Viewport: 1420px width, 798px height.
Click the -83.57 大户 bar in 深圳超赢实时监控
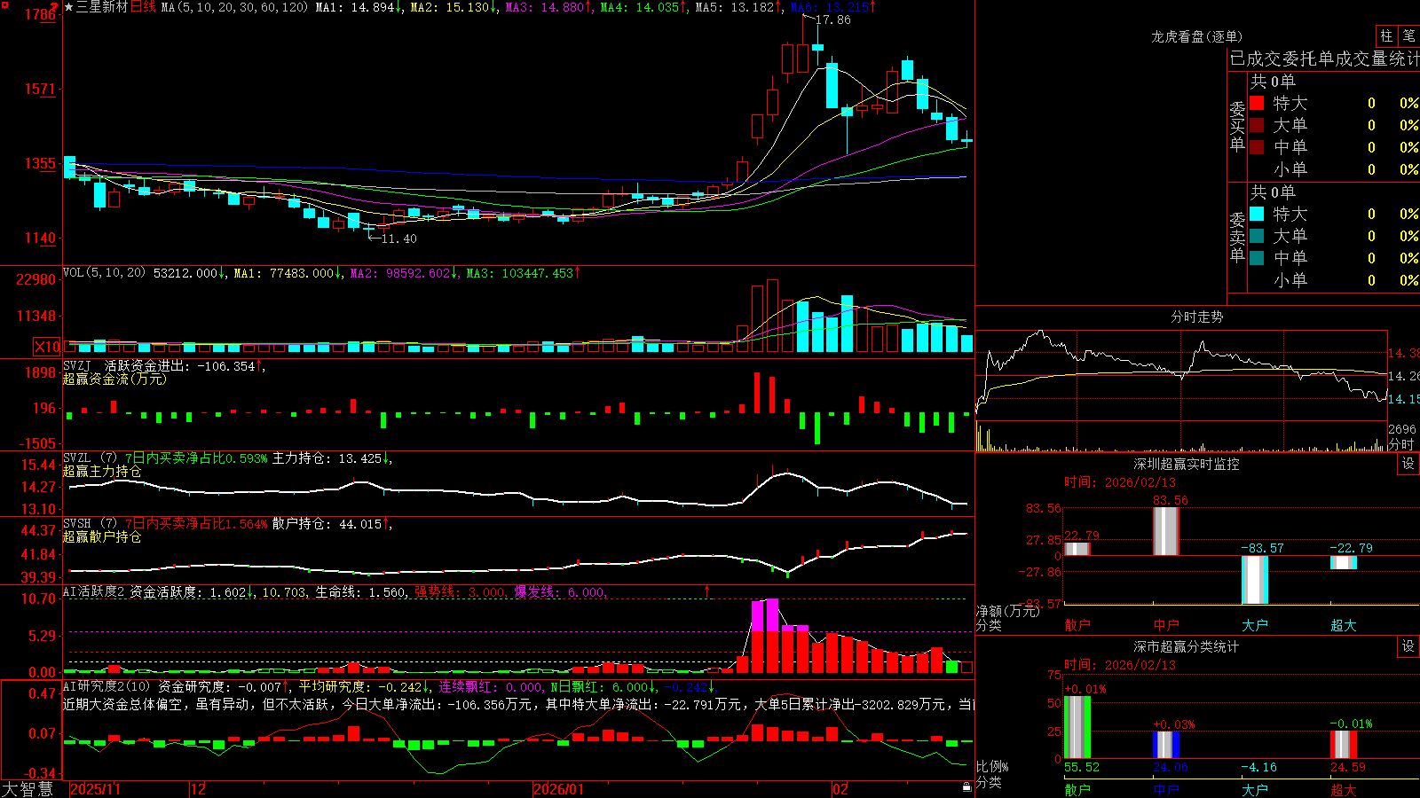1255,580
